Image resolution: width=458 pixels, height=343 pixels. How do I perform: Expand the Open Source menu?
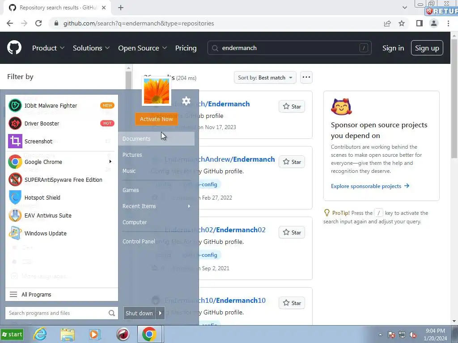coord(143,48)
